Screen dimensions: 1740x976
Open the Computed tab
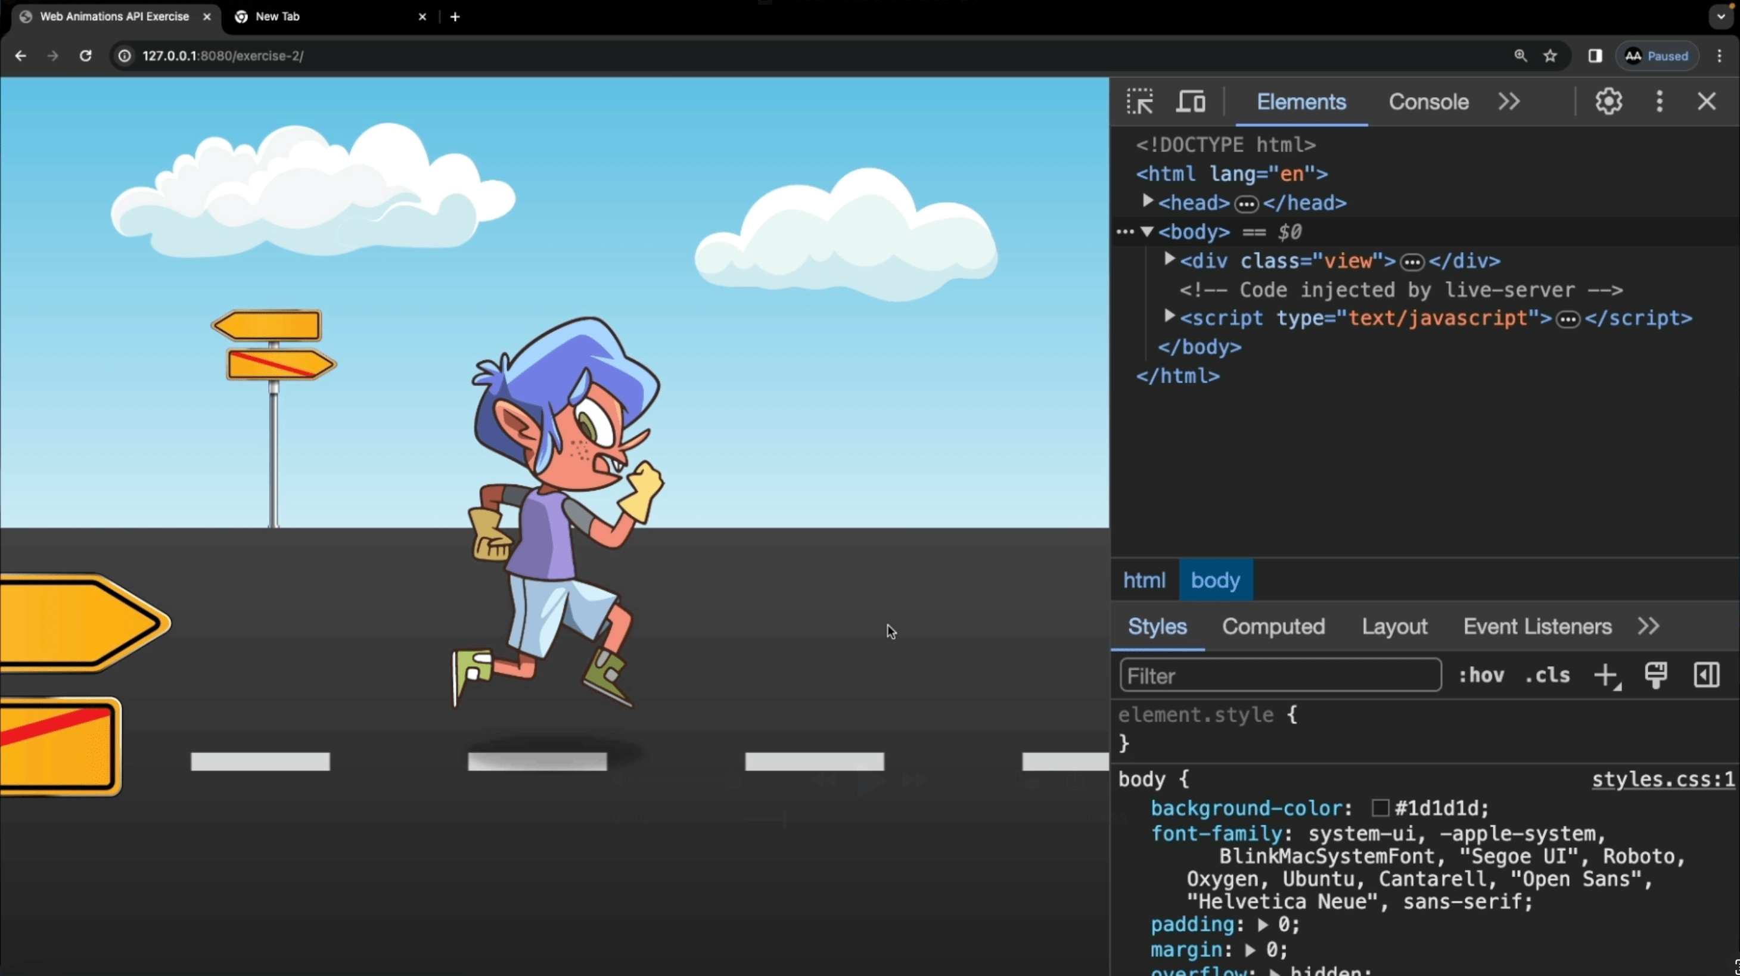pyautogui.click(x=1273, y=626)
